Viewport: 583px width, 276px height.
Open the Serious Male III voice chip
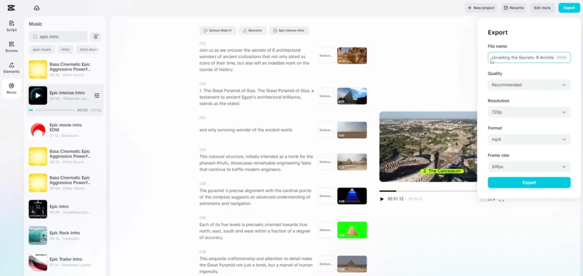click(x=217, y=31)
